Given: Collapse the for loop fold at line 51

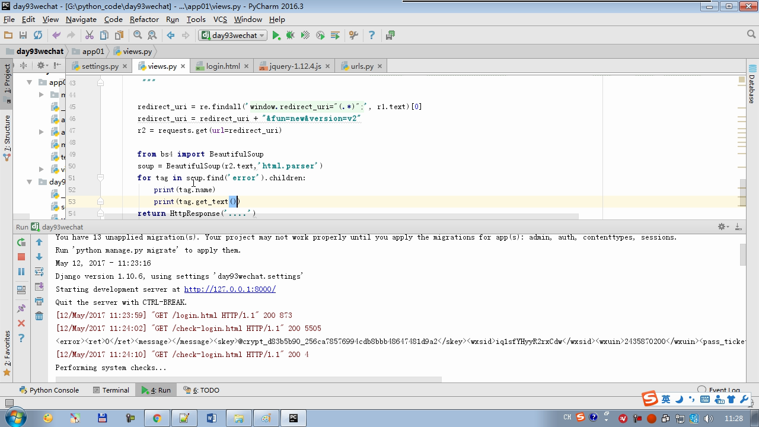Looking at the screenshot, I should 100,178.
